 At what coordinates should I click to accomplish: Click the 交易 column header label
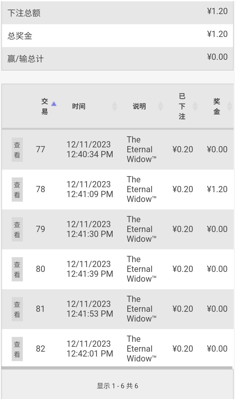[x=45, y=106]
